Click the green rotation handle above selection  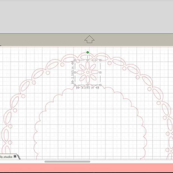(88, 52)
